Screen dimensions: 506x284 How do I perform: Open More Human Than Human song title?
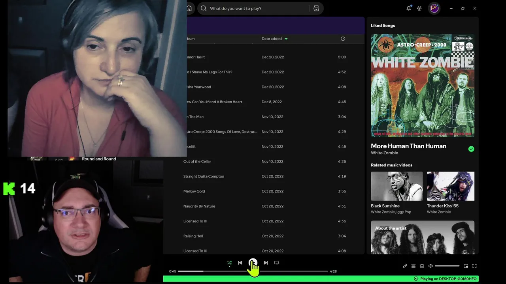(x=408, y=146)
